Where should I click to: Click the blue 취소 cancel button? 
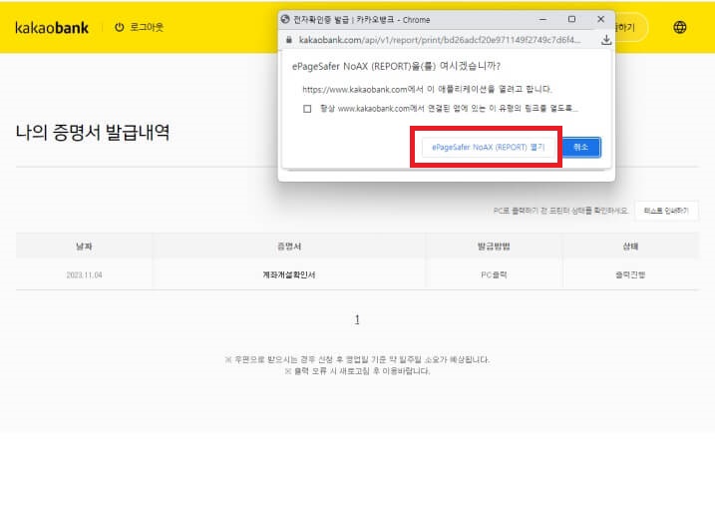(x=581, y=147)
